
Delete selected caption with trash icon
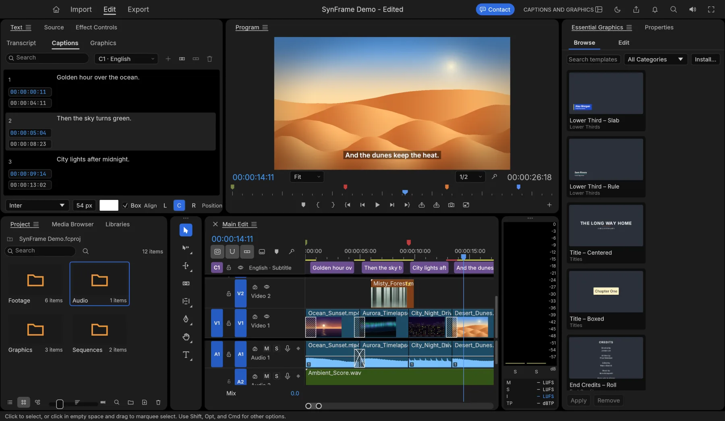tap(209, 59)
